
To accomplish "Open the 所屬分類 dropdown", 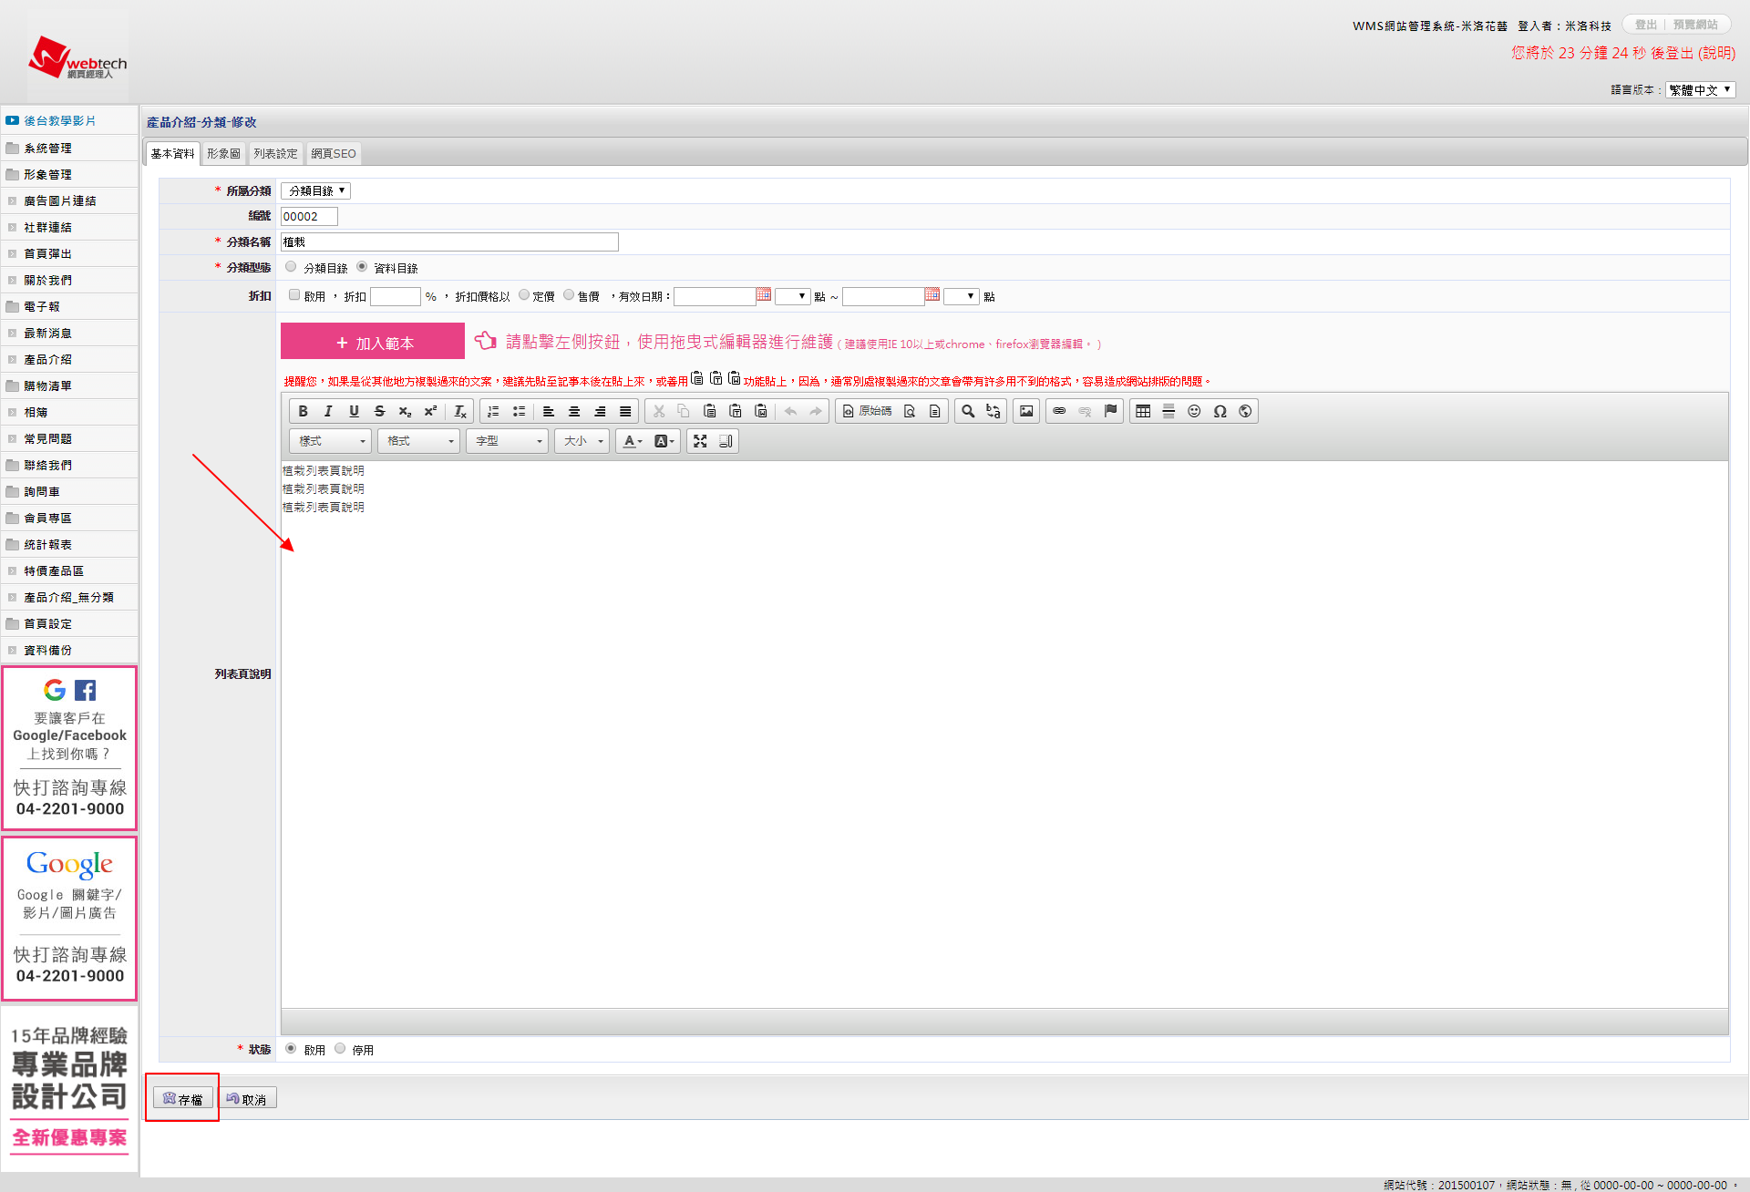I will pyautogui.click(x=315, y=190).
